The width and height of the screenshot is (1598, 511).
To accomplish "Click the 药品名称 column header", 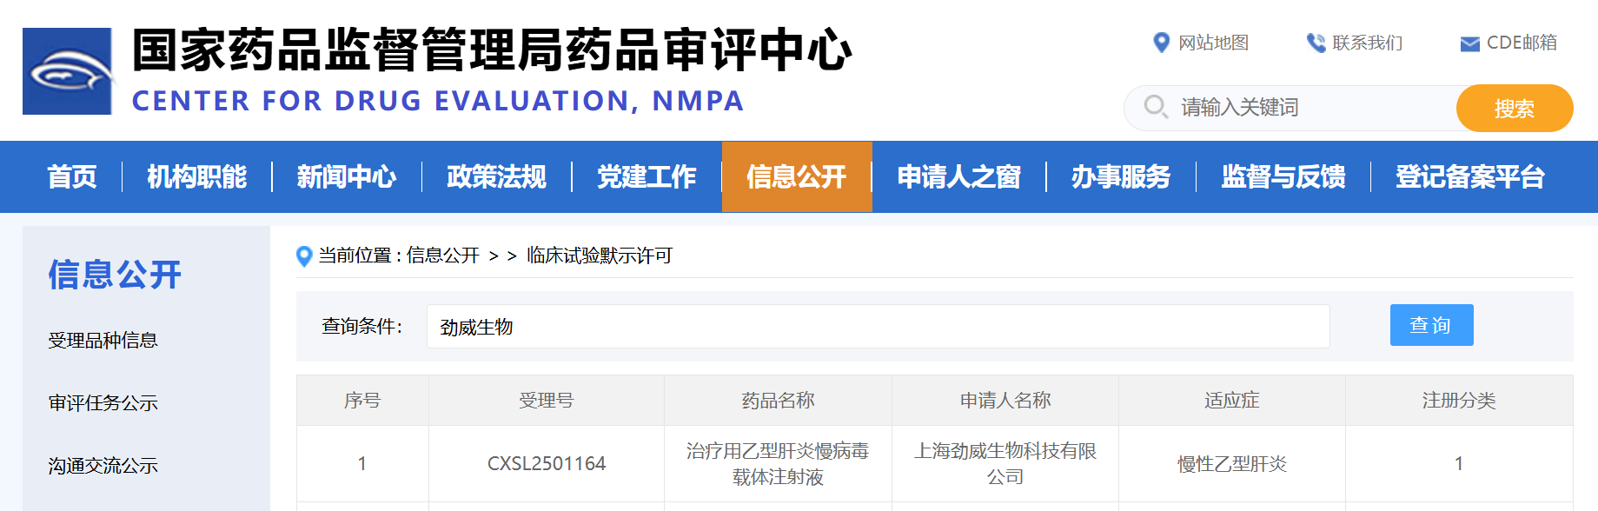I will [778, 401].
